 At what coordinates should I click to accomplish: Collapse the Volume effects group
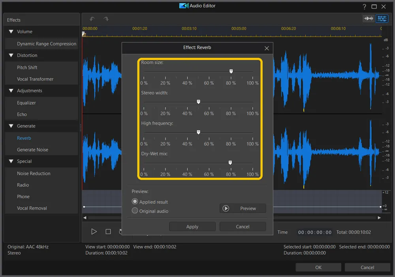(x=11, y=32)
